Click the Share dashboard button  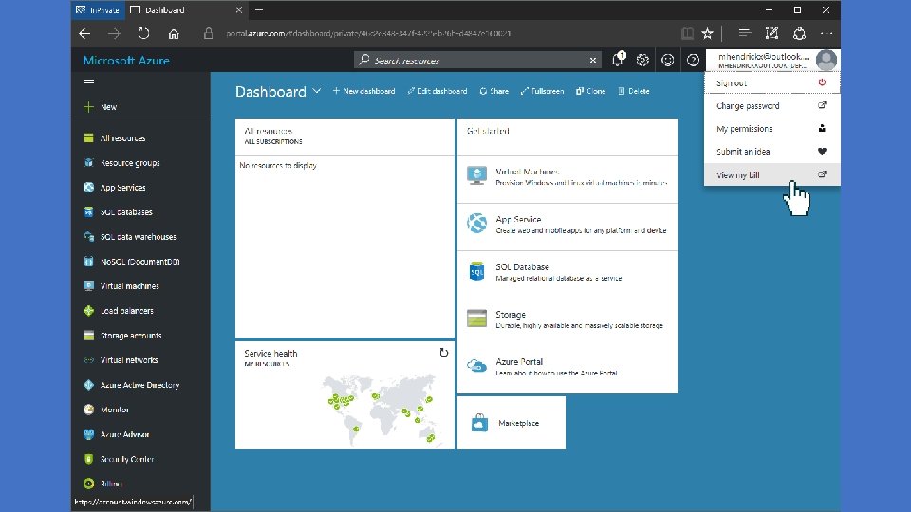[x=493, y=91]
